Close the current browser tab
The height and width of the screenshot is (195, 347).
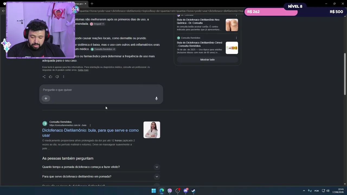[85, 4]
